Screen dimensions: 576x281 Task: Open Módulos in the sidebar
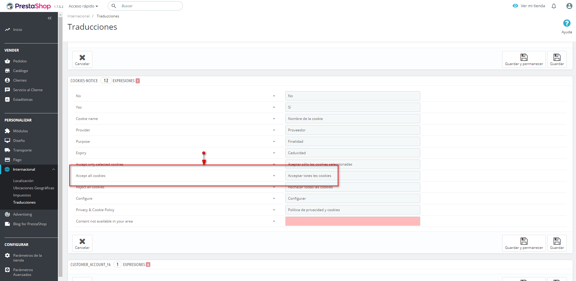click(x=20, y=131)
